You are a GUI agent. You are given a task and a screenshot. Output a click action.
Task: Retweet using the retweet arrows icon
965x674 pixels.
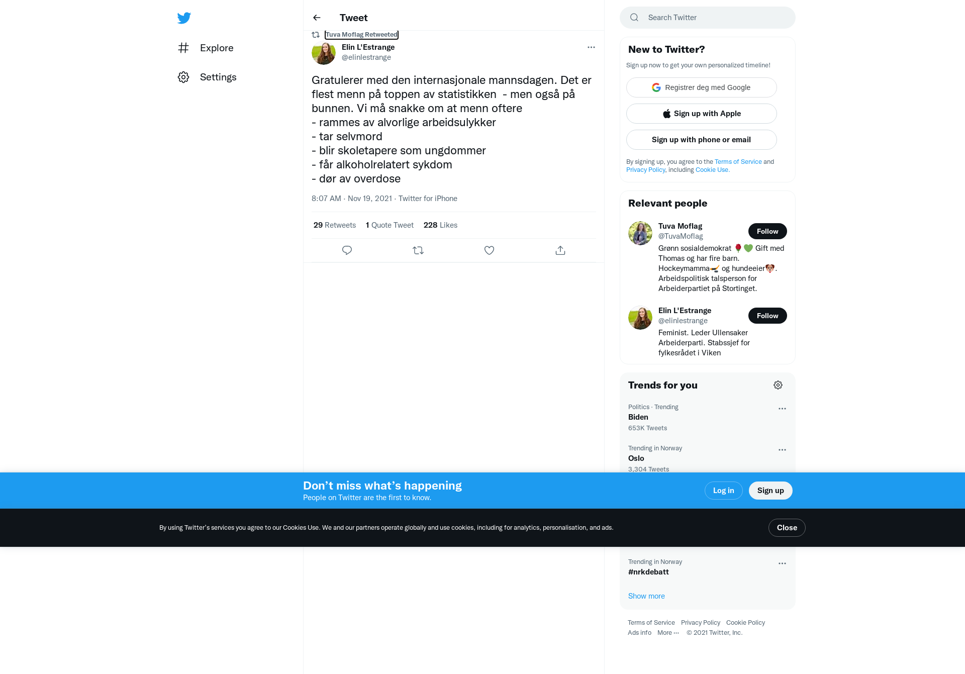(418, 250)
